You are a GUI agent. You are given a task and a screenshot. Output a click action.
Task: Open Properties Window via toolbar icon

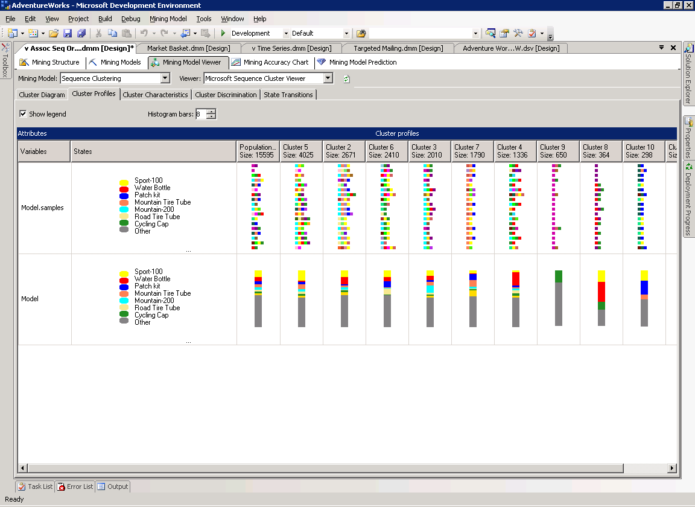pos(504,33)
